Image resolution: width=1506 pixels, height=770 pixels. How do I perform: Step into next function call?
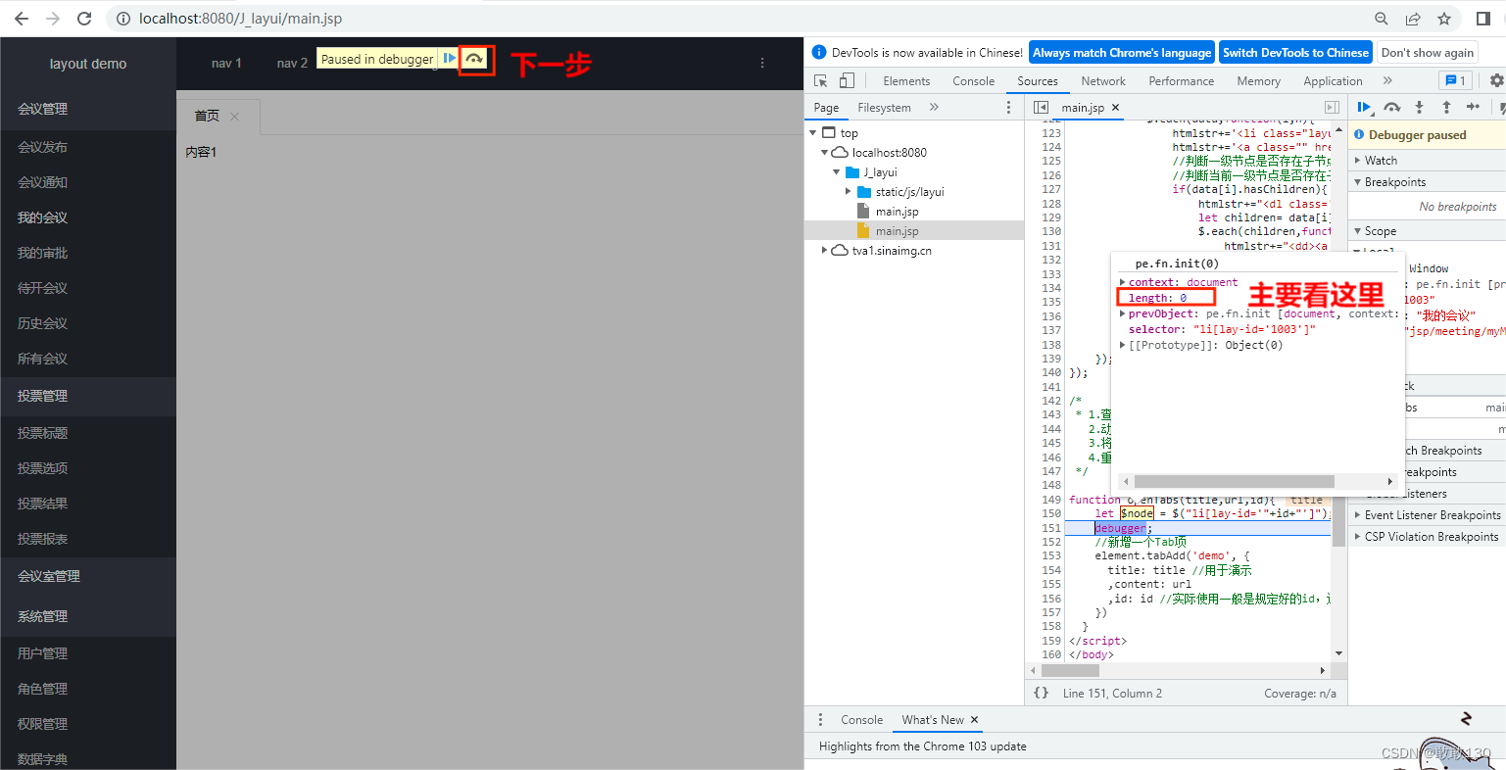1419,107
